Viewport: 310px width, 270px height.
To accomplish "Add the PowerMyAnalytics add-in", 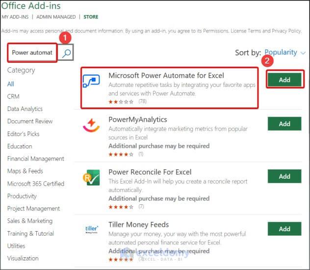I will coord(284,124).
